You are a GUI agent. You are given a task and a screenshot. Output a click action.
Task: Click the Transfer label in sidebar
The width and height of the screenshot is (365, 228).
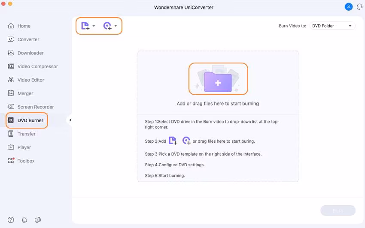coord(27,134)
